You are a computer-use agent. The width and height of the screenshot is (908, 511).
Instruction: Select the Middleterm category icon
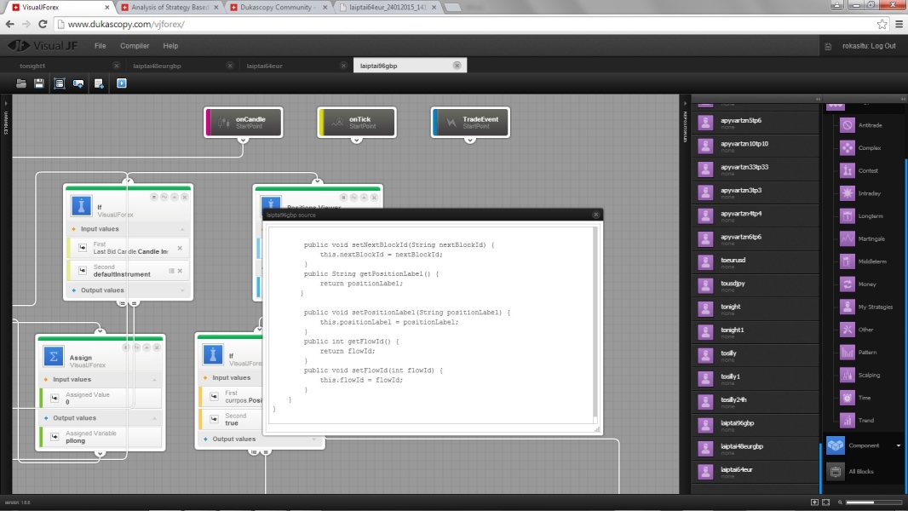848,261
